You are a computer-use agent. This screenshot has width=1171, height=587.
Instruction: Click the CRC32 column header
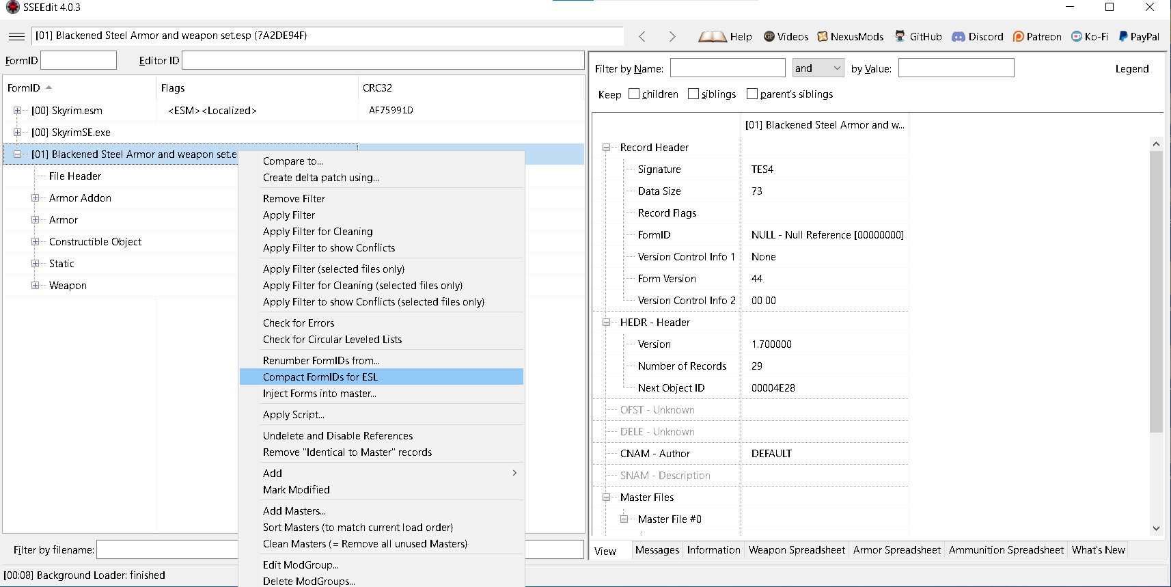tap(471, 87)
